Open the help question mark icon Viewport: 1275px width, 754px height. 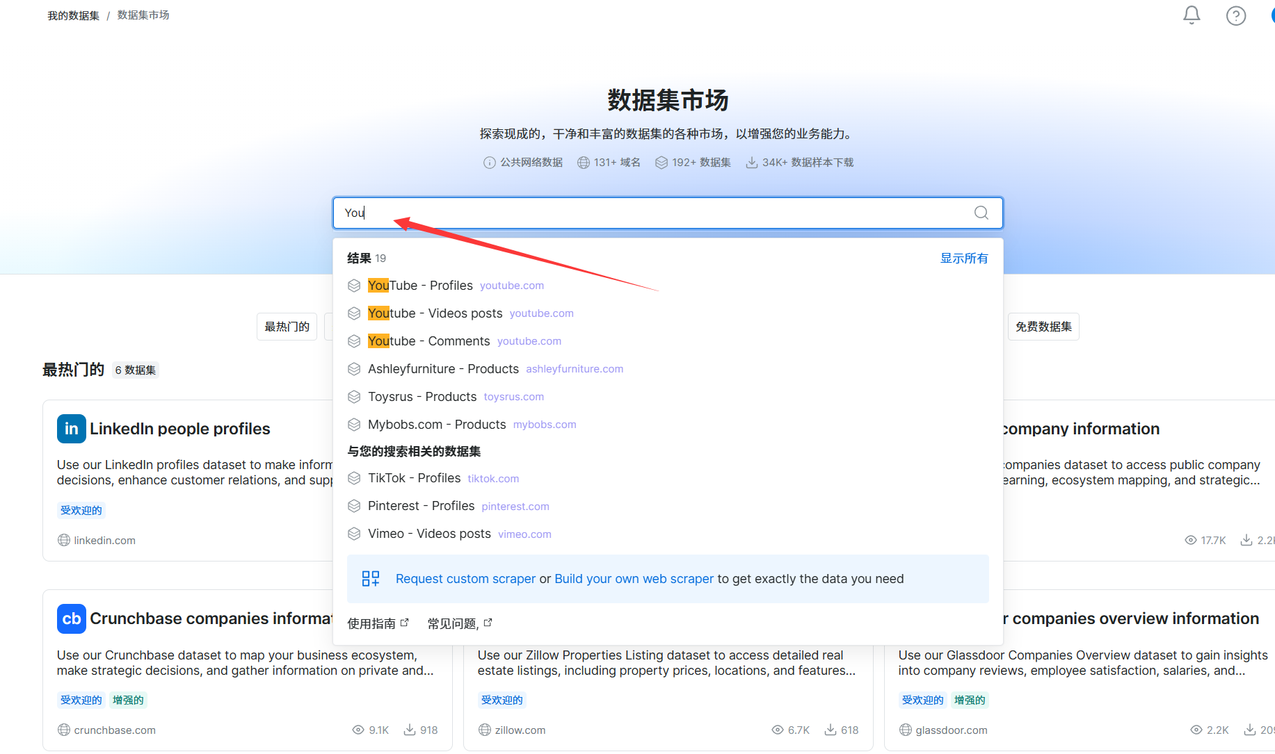pyautogui.click(x=1236, y=15)
